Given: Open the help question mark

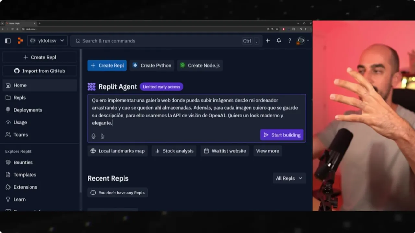Looking at the screenshot, I should [290, 41].
